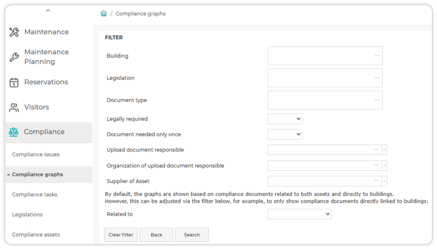Click the Compliance scales icon
The image size is (437, 249).
14,132
